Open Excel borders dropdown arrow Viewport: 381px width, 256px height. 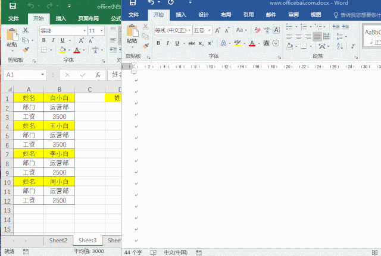(x=51, y=50)
